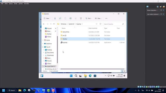
Task: Sort by the Size column header
Action: tap(118, 28)
